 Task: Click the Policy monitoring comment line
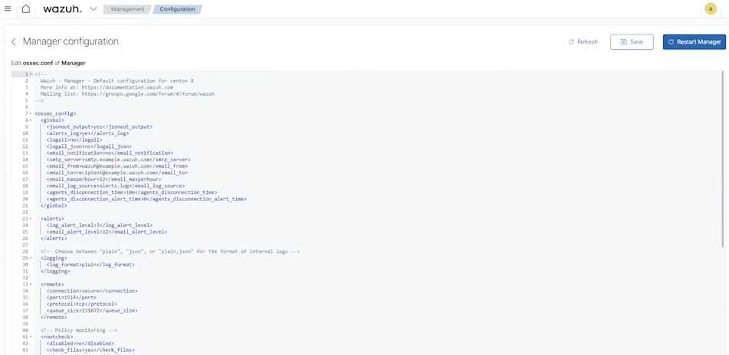pos(78,330)
